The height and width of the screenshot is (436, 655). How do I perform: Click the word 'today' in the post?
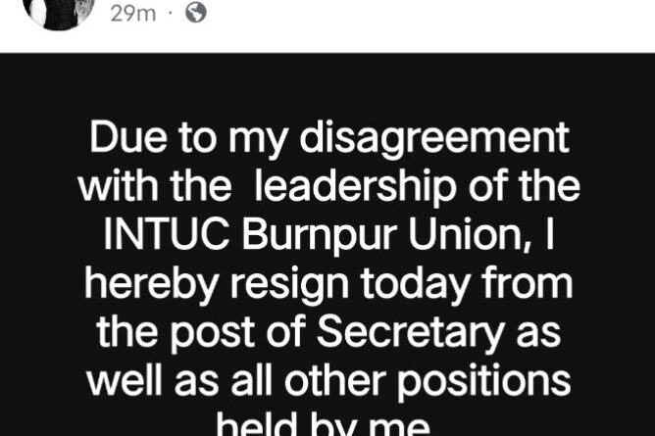pos(415,285)
